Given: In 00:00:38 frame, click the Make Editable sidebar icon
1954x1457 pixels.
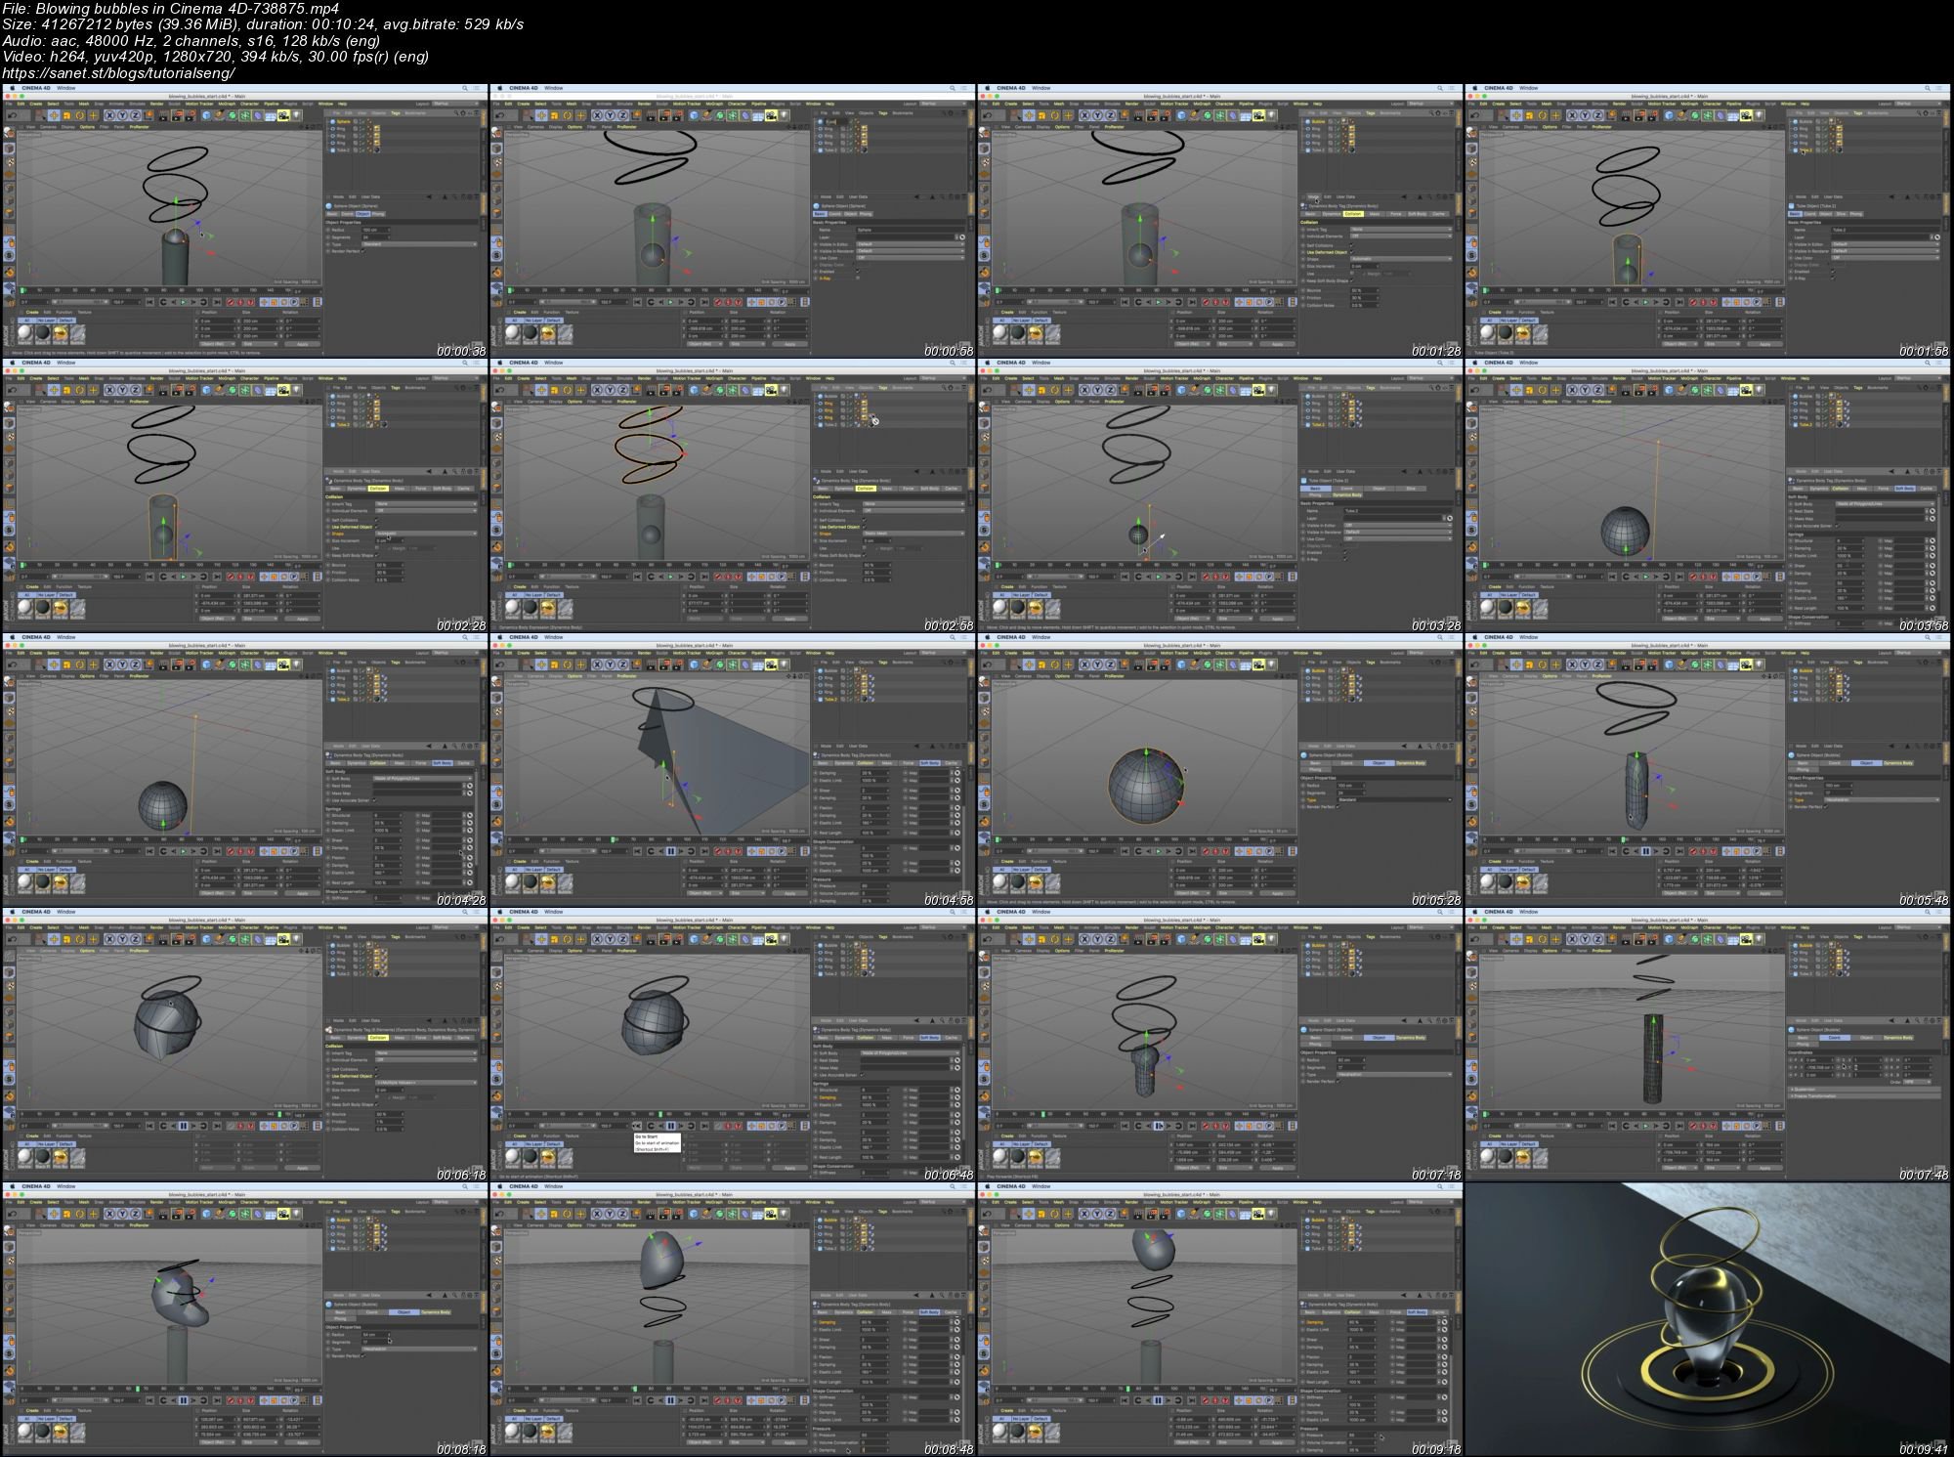Looking at the screenshot, I should coord(9,133).
